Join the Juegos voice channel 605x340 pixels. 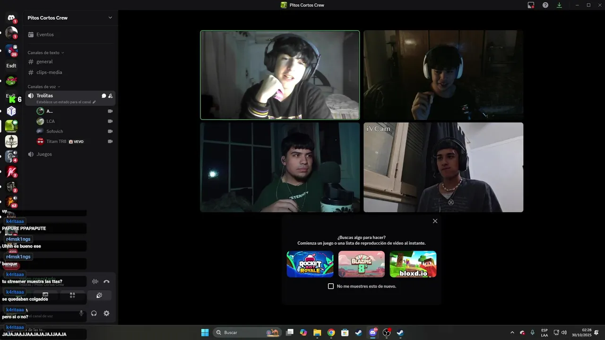[71, 154]
